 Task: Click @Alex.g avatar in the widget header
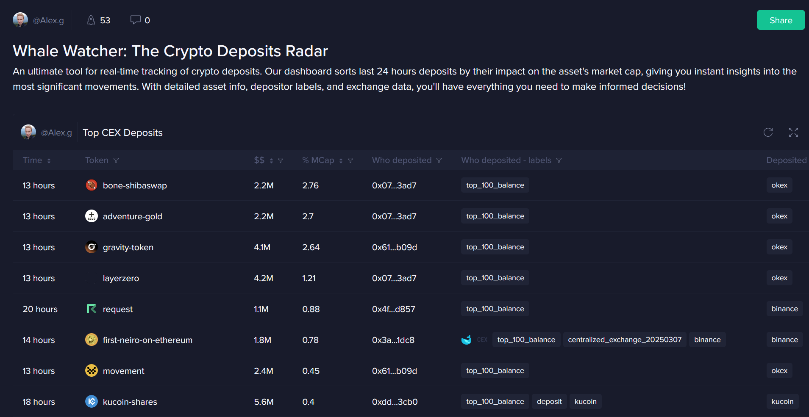[x=28, y=132]
